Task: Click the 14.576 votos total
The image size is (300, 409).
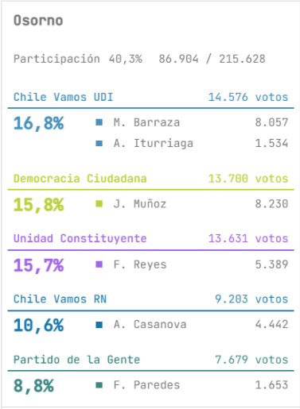Action: click(x=248, y=97)
